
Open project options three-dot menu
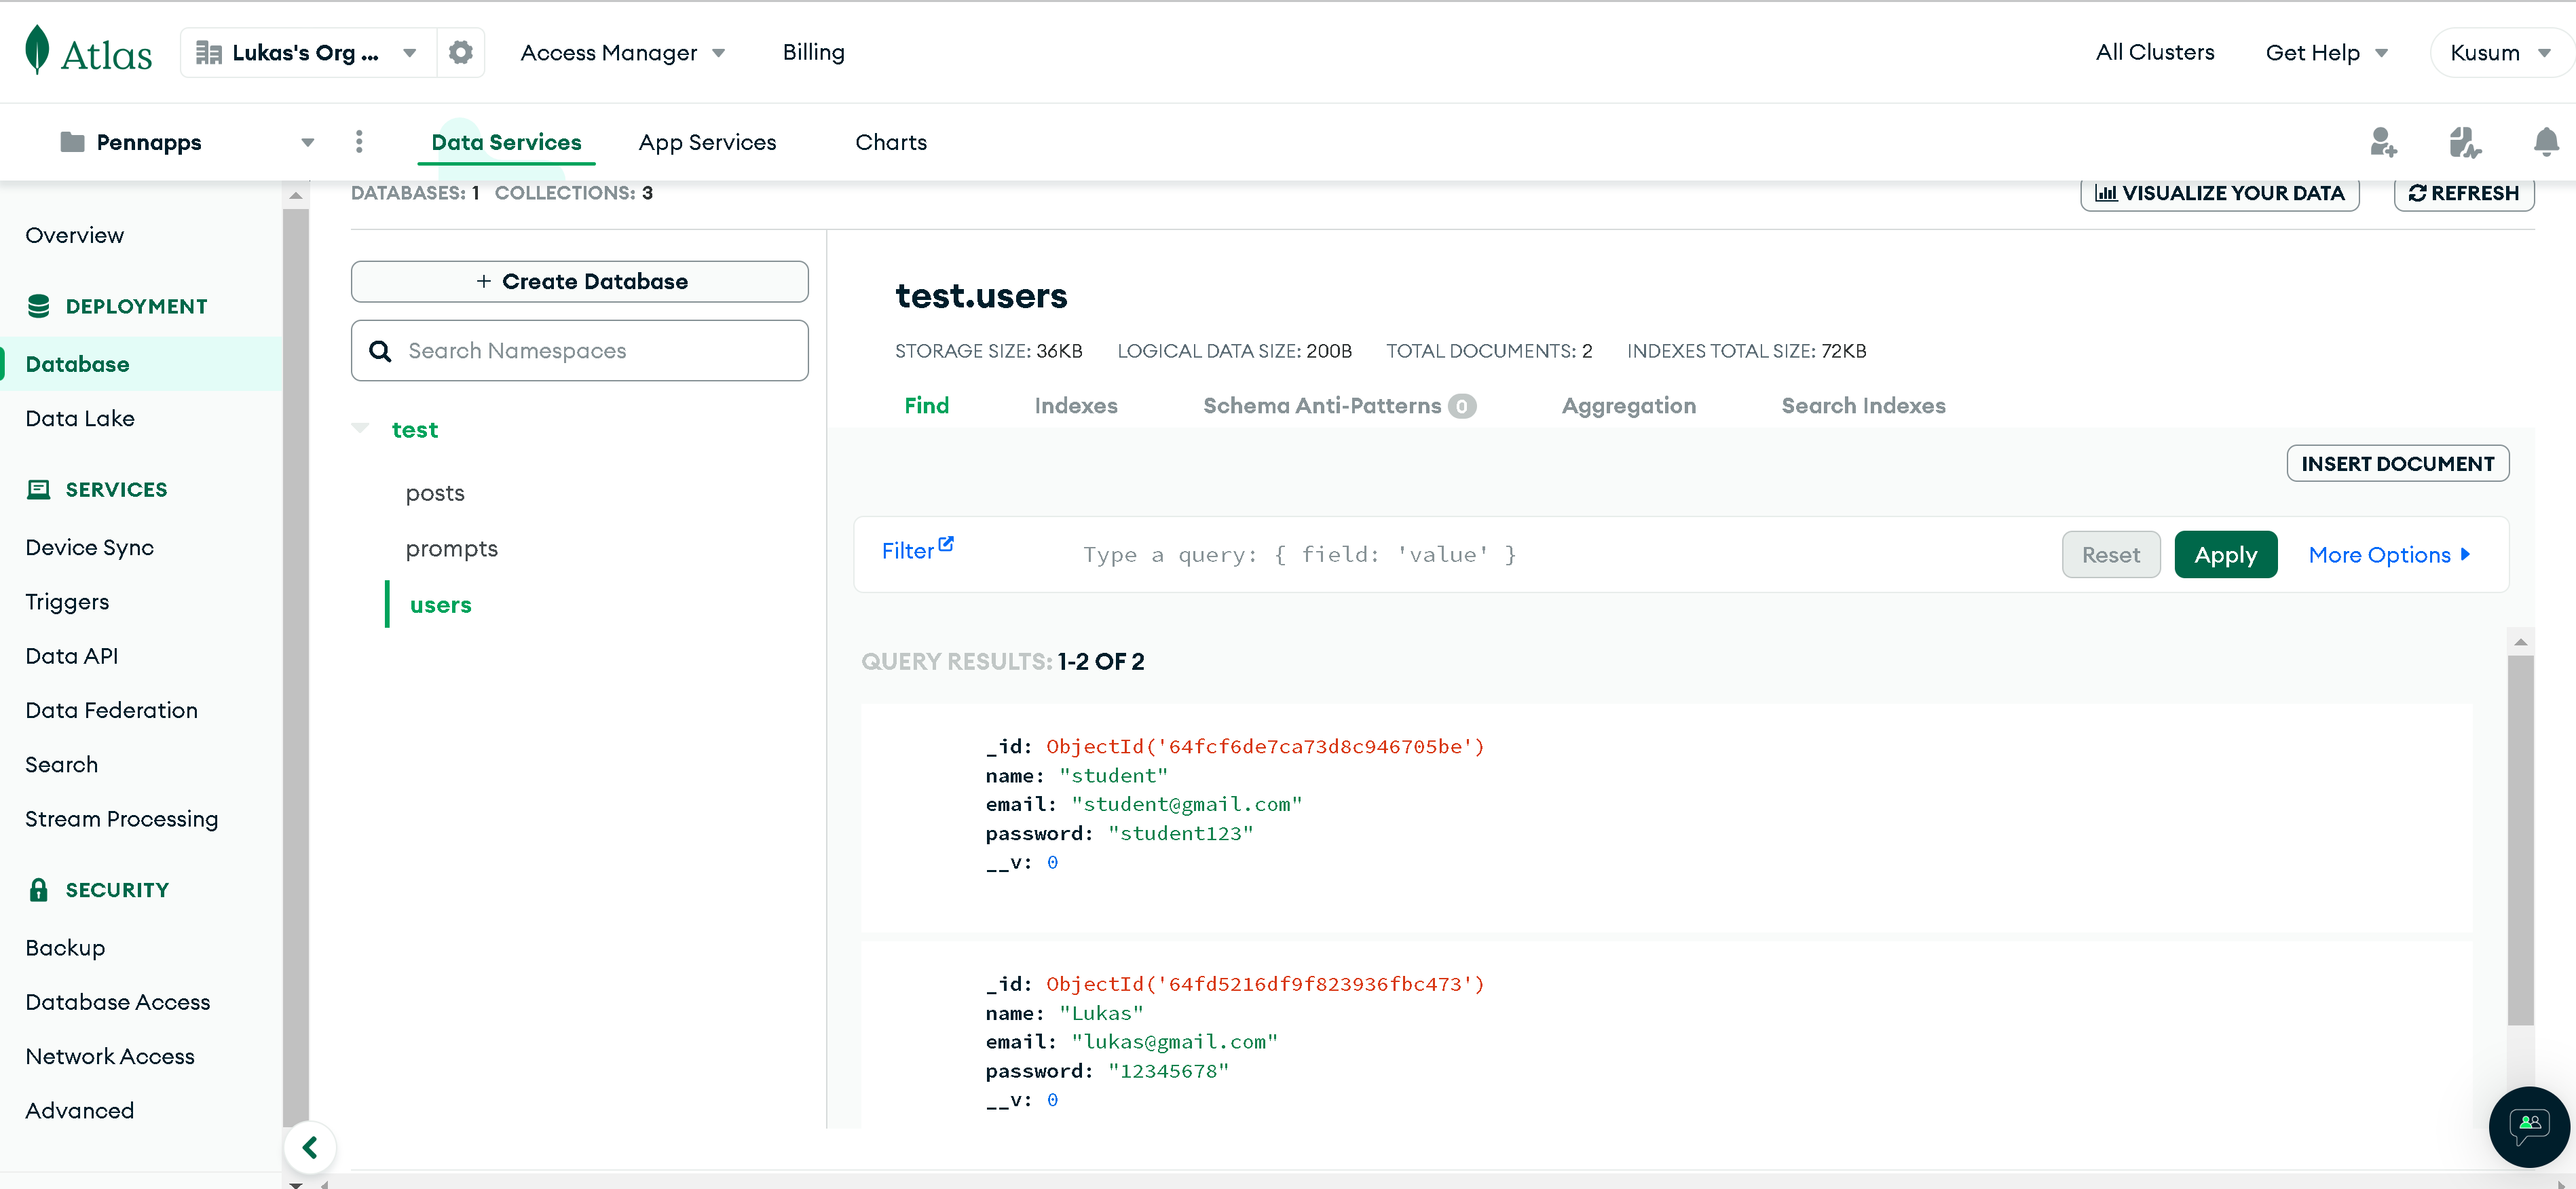(x=359, y=142)
